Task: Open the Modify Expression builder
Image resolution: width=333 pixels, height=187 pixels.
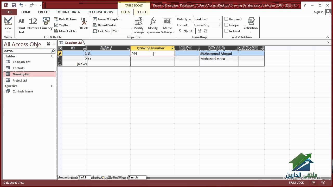Action: coord(152,25)
